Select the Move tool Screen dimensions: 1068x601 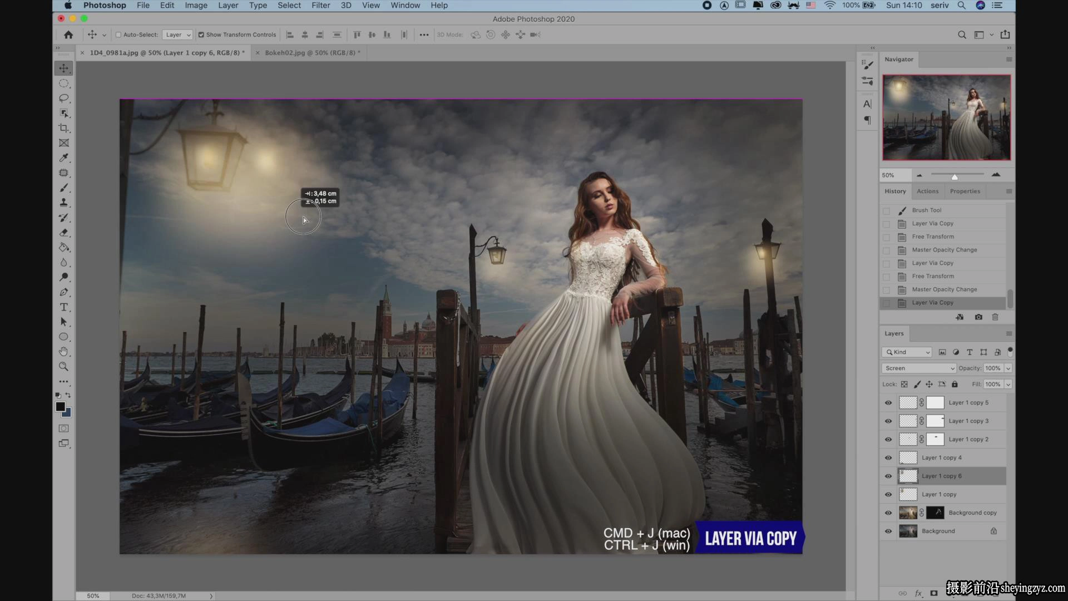click(x=64, y=68)
